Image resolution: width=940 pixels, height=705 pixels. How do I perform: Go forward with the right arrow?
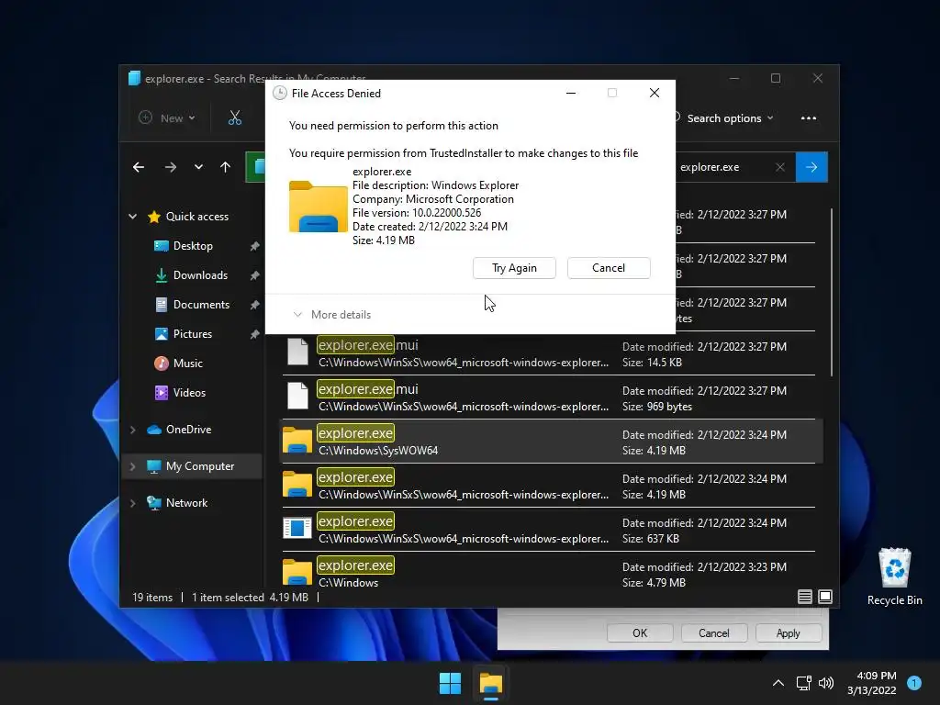[x=170, y=167]
